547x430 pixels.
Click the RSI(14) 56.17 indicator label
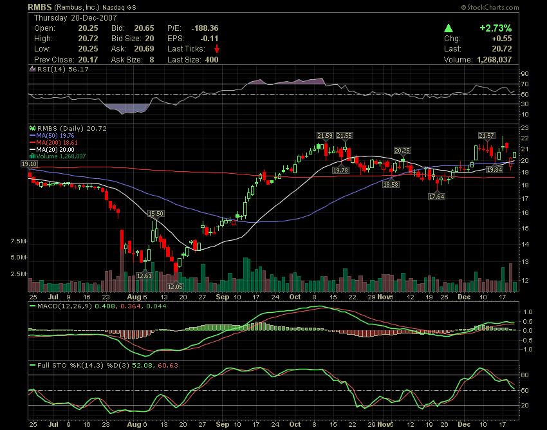(x=63, y=69)
